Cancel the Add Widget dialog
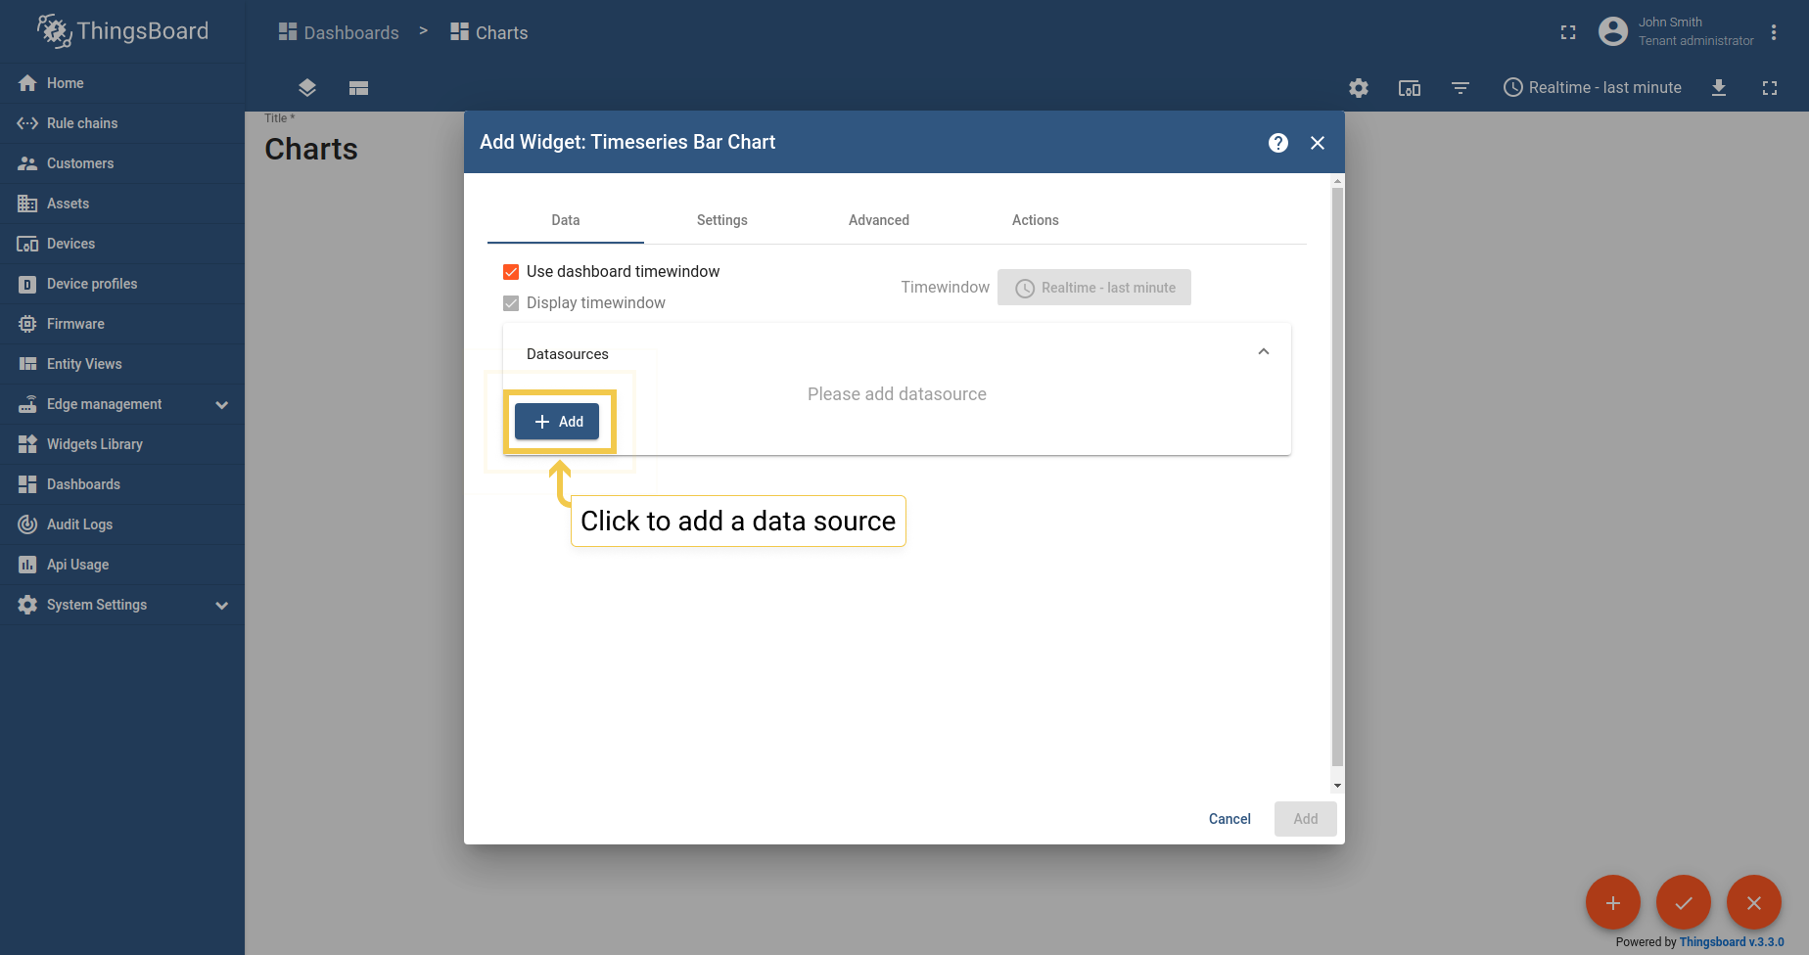 tap(1229, 819)
